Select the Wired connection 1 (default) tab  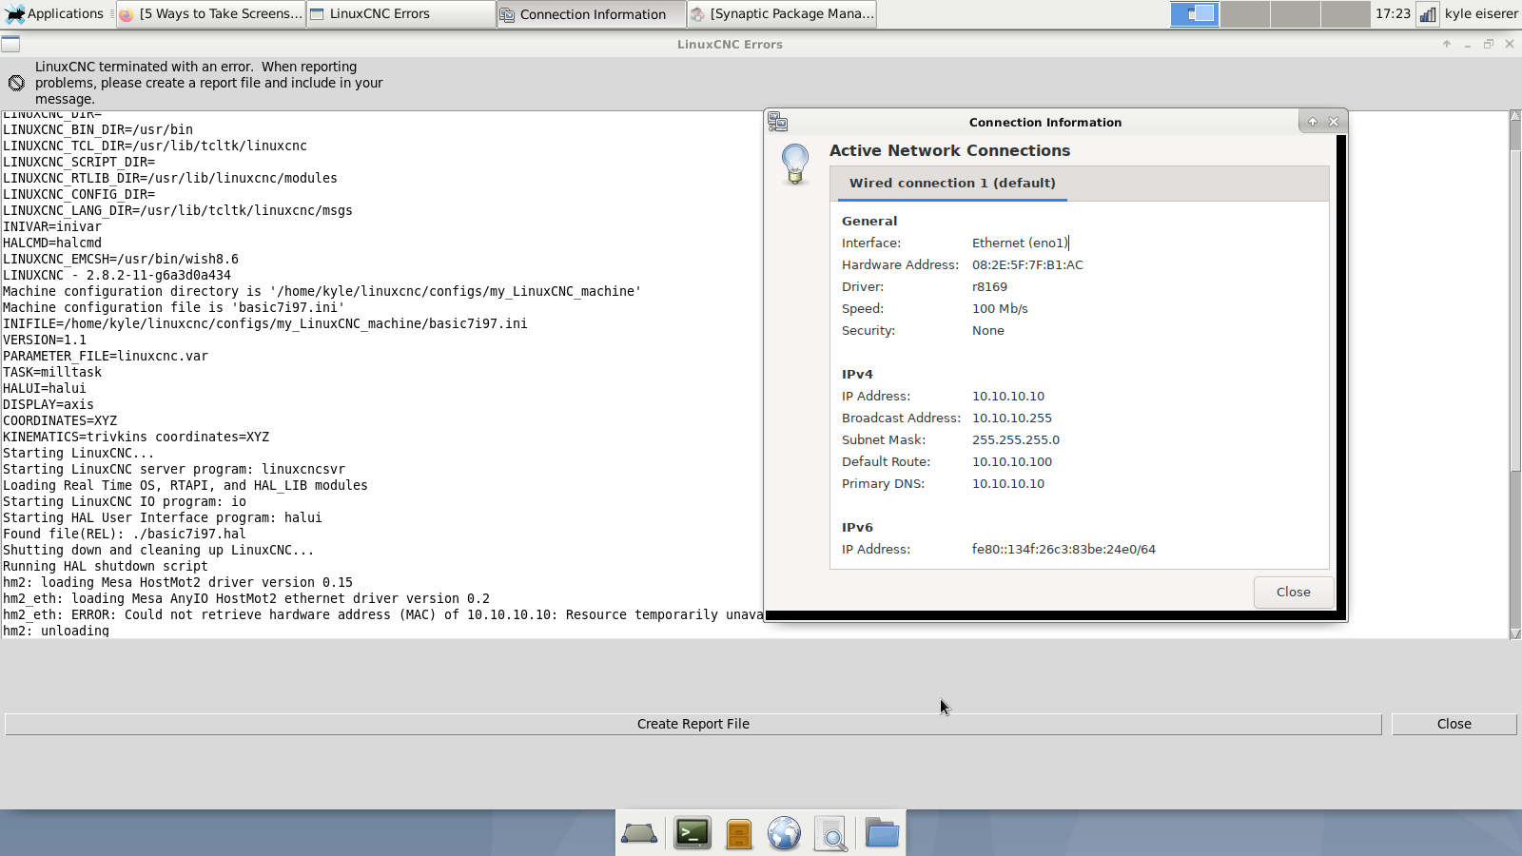(x=952, y=184)
